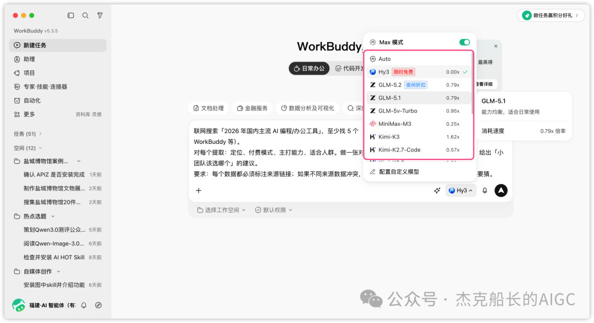The height and width of the screenshot is (323, 594).
Task: Click the pin icon in sidebar header
Action: pyautogui.click(x=100, y=15)
